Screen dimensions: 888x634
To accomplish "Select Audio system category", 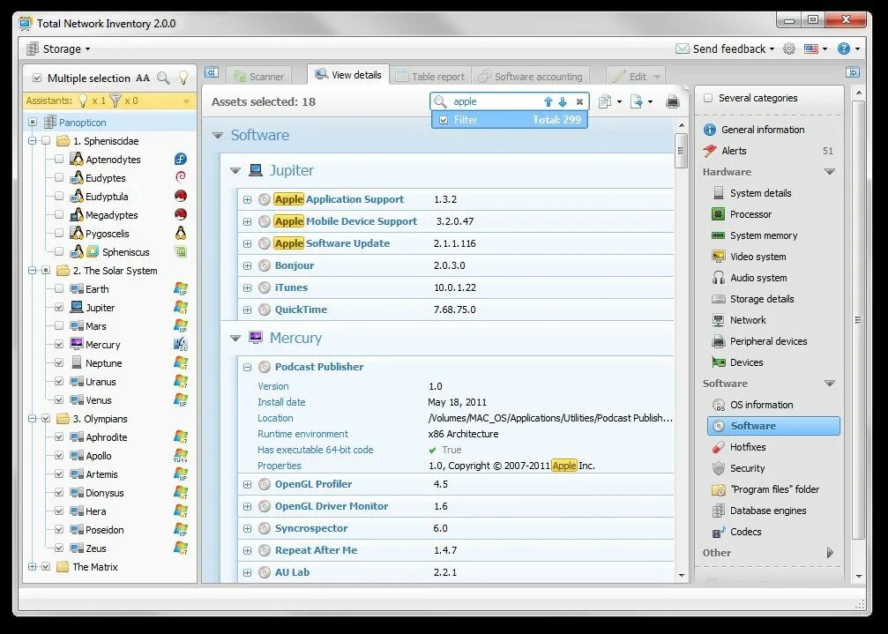I will [x=750, y=278].
